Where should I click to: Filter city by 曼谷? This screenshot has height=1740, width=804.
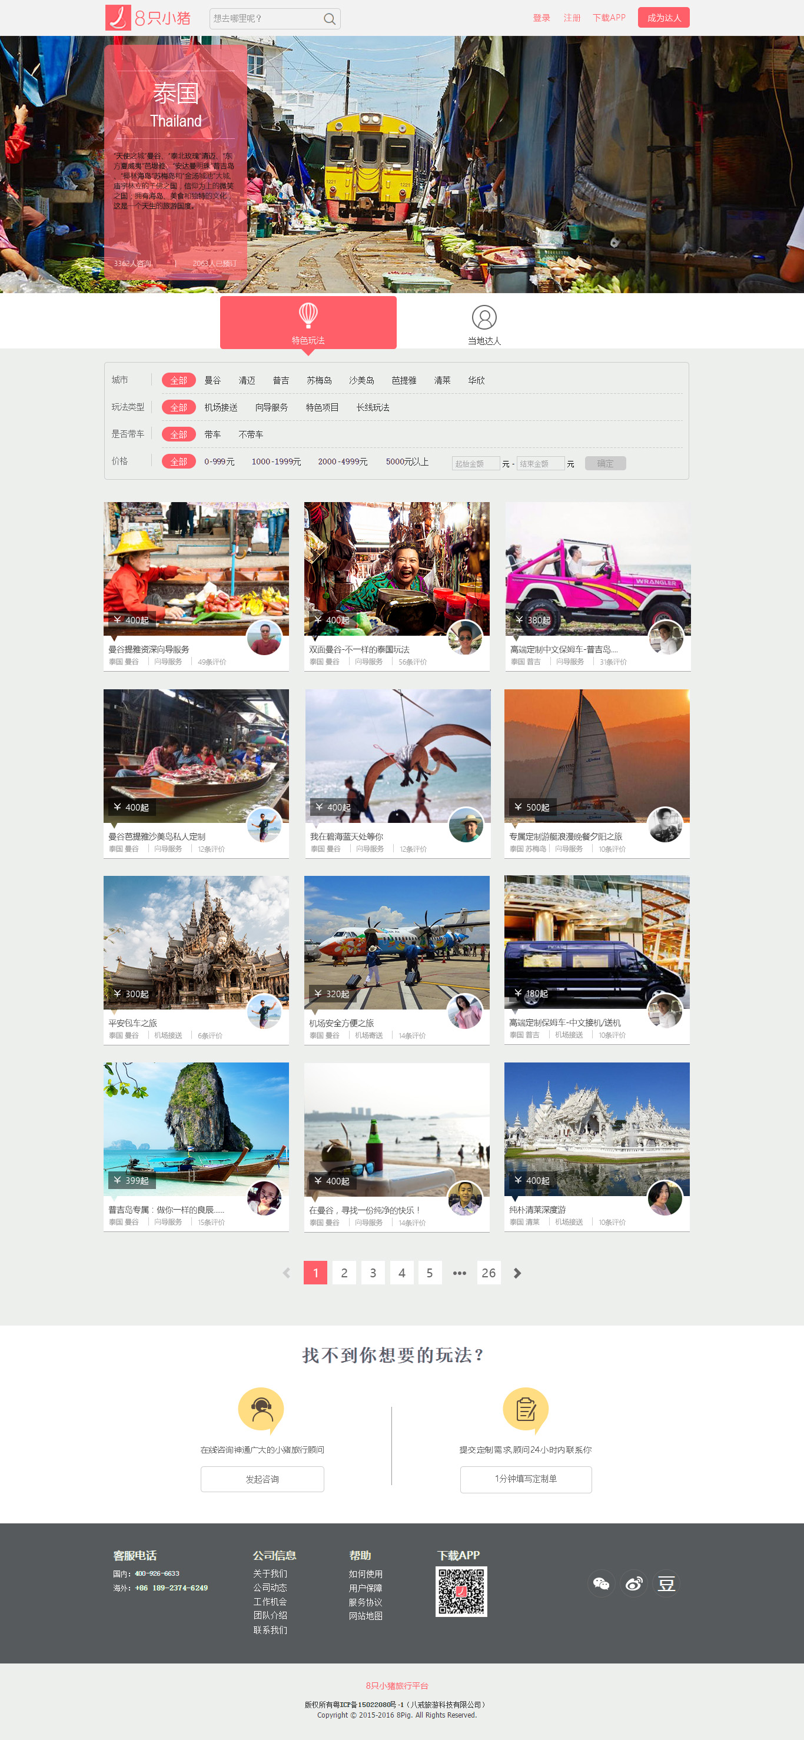click(x=213, y=380)
